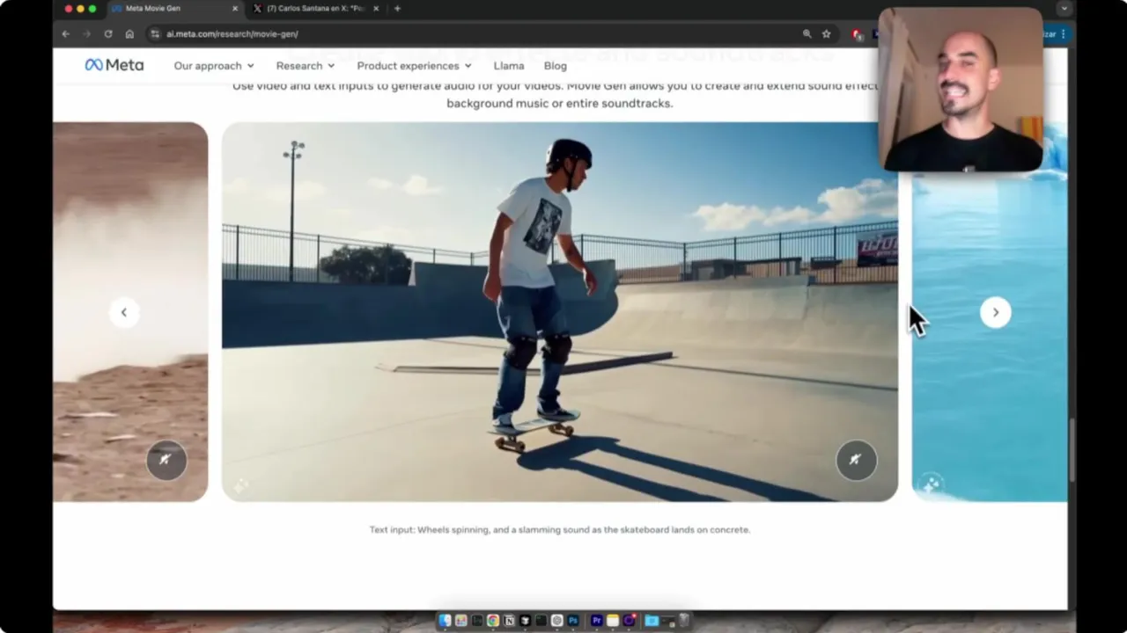
Task: Switch to the Meta Movie Gen tab
Action: (x=176, y=9)
